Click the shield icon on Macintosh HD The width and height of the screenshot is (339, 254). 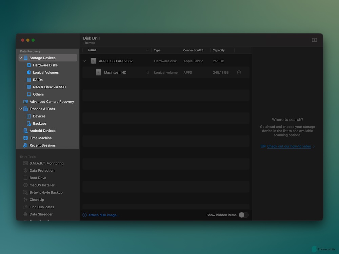pos(239,72)
